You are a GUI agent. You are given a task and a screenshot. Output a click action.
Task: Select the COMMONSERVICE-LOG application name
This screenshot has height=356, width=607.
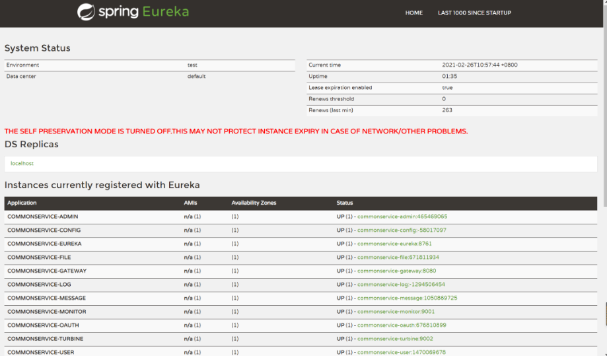click(x=39, y=284)
